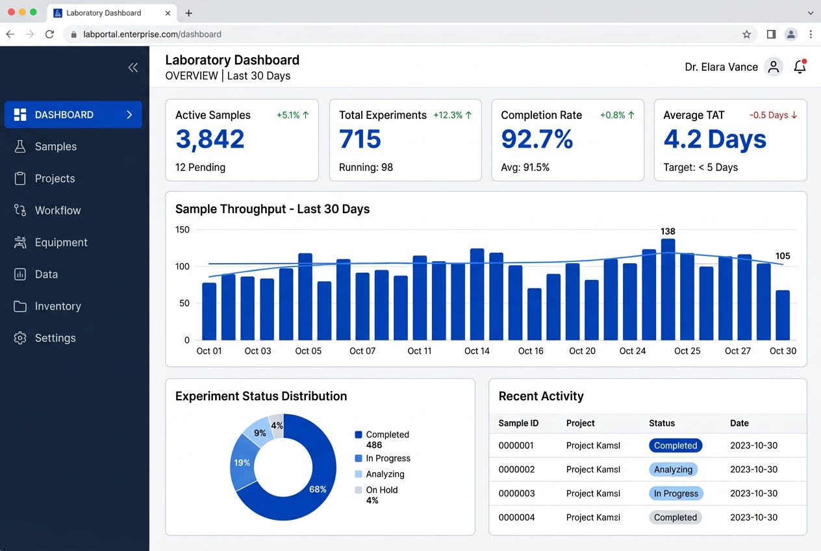Screen dimensions: 821x551
Task: Open the Chrome profile icon
Action: [x=791, y=34]
